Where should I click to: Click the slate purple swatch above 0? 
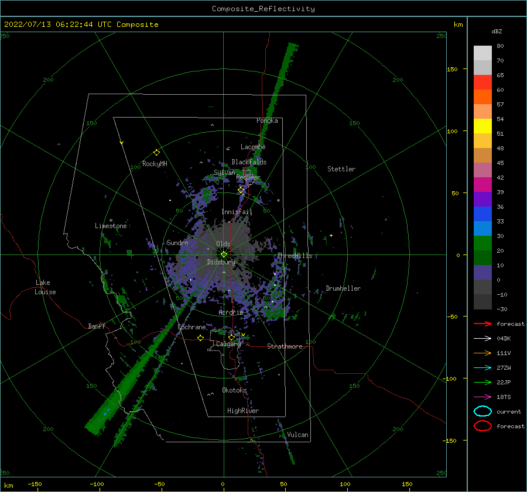coord(482,273)
